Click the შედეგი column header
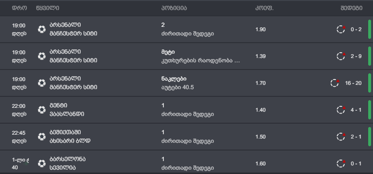The image size is (373, 174). (x=351, y=8)
